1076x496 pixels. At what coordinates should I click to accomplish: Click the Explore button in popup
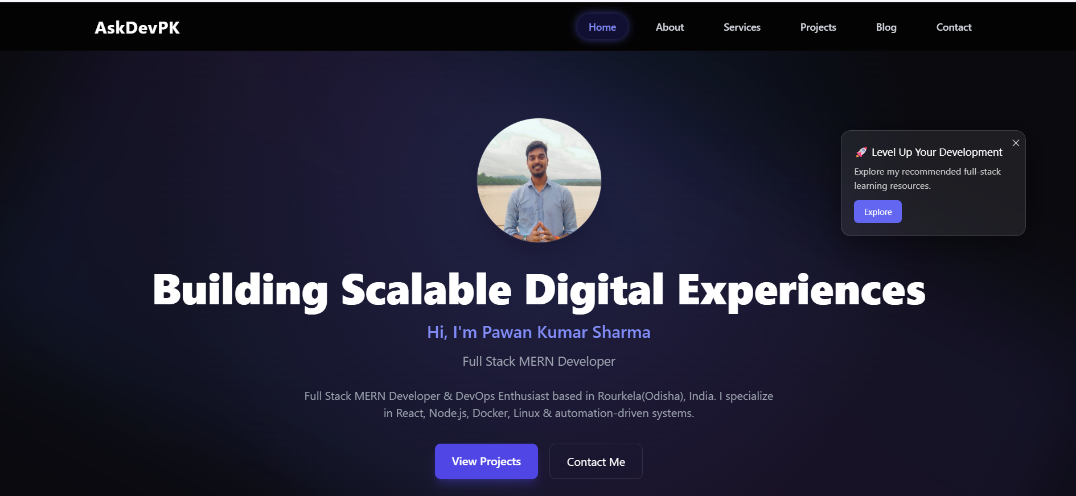pyautogui.click(x=878, y=212)
